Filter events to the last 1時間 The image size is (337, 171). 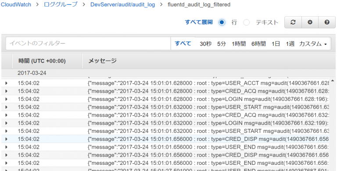239,44
